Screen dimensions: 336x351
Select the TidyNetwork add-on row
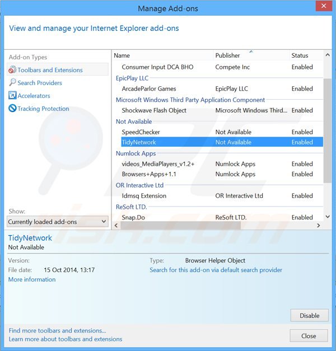pyautogui.click(x=222, y=142)
